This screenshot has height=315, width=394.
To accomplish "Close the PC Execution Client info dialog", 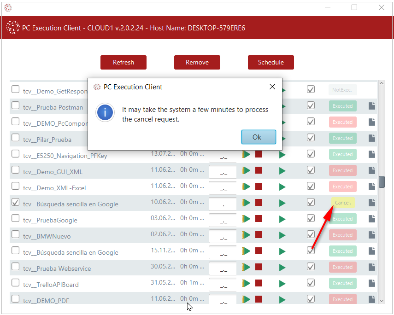I will (x=272, y=87).
